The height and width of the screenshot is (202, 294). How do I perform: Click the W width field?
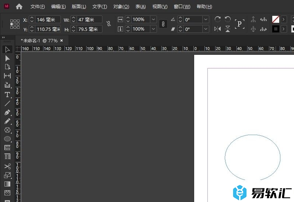90,20
